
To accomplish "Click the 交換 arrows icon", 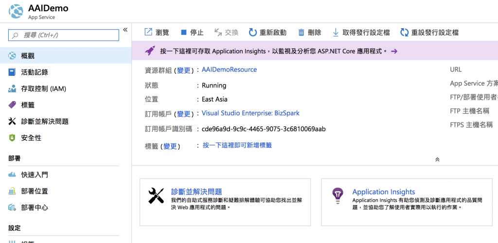I will click(218, 33).
